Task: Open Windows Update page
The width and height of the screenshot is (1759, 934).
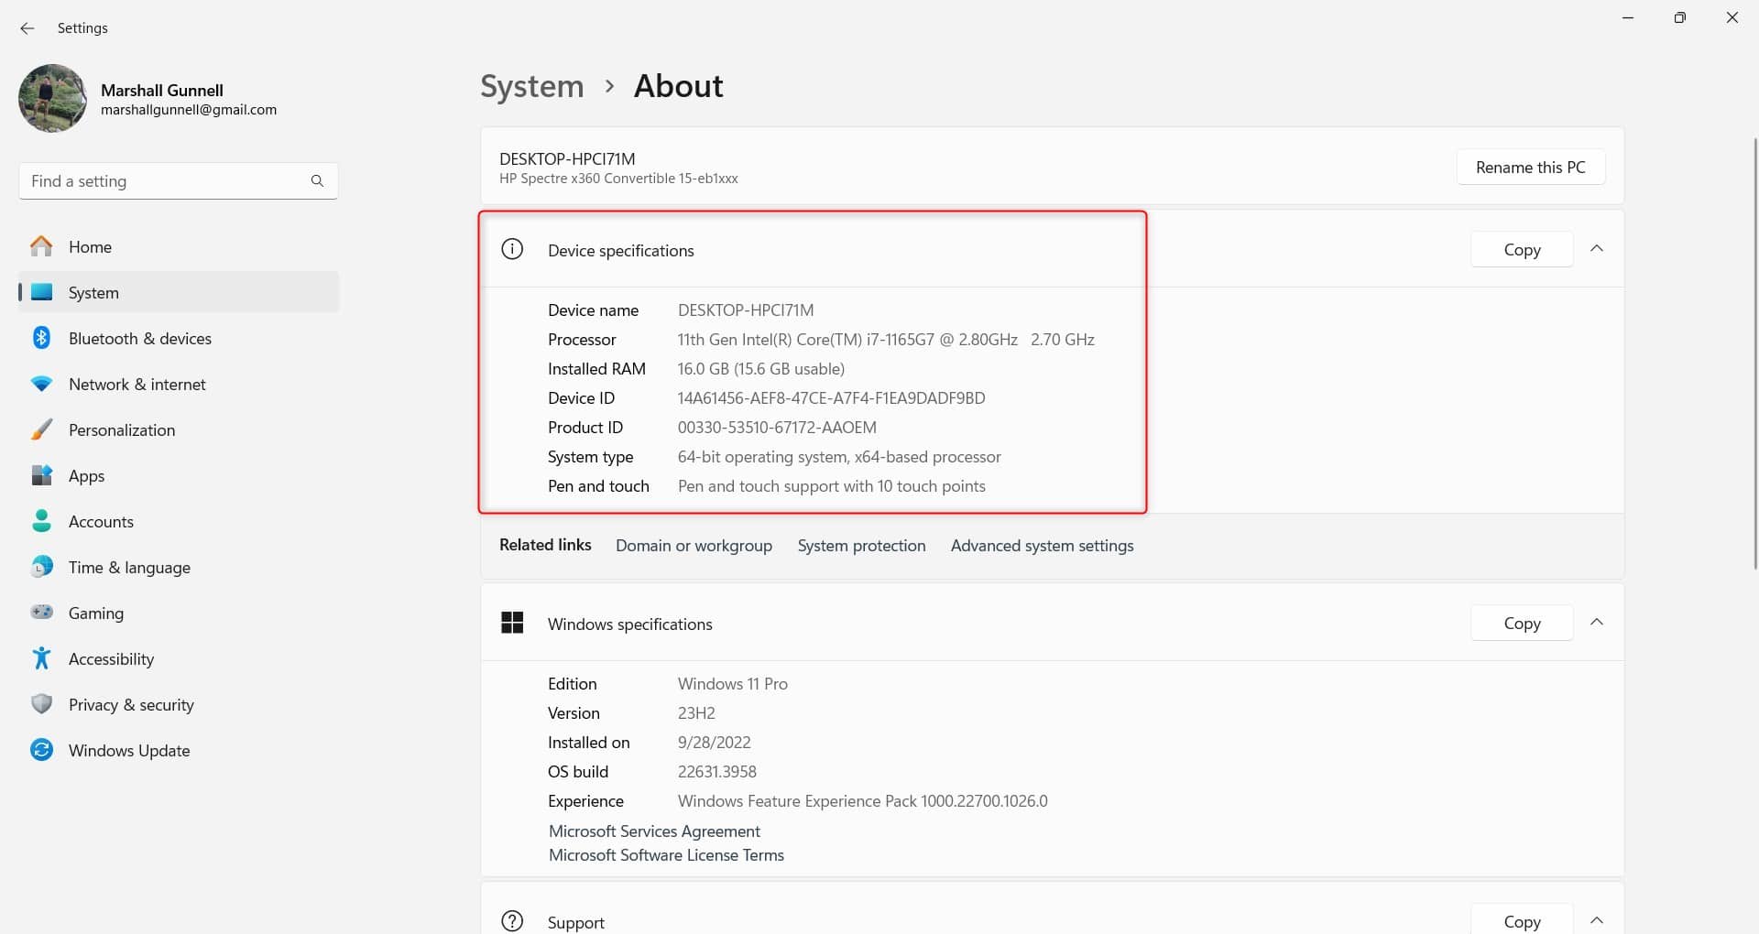Action: (179, 750)
